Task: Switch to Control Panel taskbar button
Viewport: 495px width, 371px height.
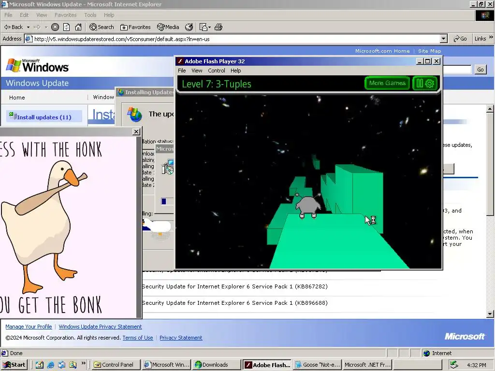Action: click(116, 365)
